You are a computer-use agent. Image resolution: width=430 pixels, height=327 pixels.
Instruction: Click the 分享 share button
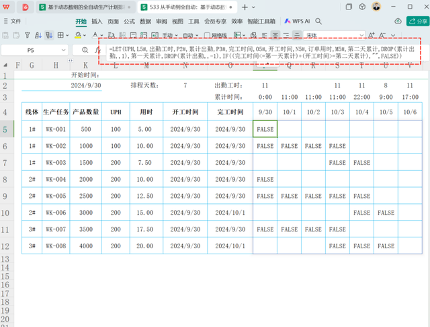[418, 21]
